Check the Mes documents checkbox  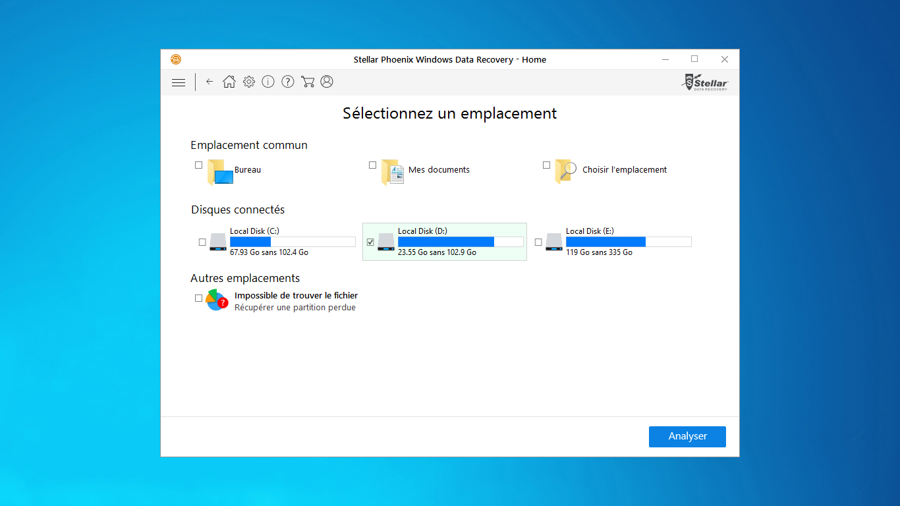373,165
